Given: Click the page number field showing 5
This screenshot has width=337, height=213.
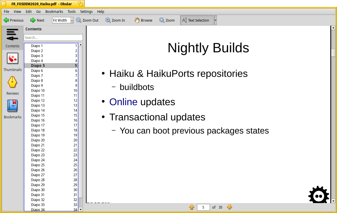Looking at the screenshot, I should (203, 207).
